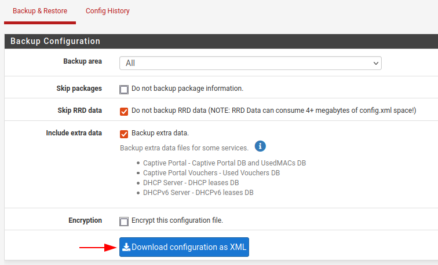Click the 'DHCP Server - DHCP leases DB' item

(191, 183)
